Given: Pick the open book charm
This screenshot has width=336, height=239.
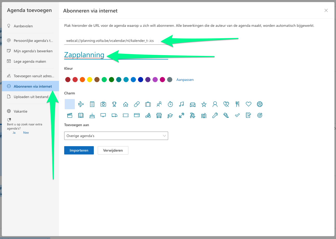Looking at the screenshot, I should [81, 115].
